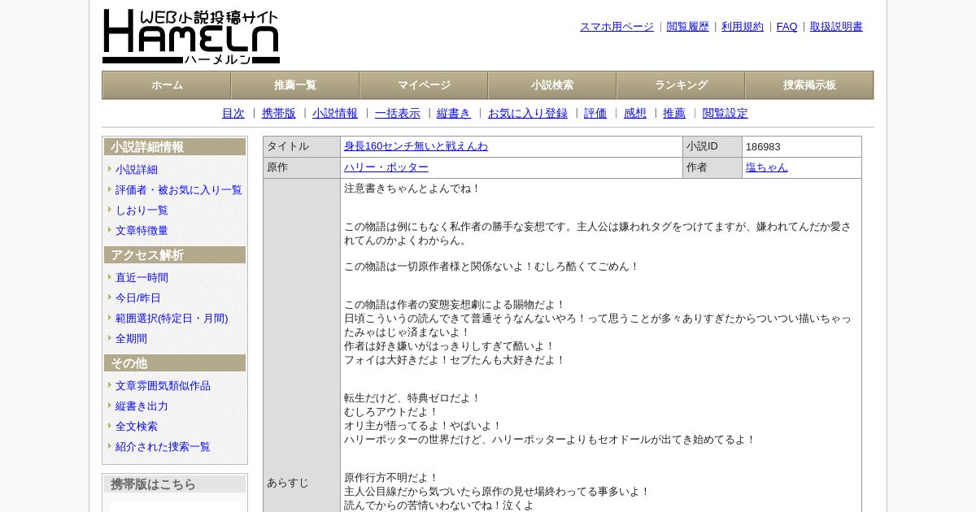Open original work ハリー・ポッター link
The height and width of the screenshot is (512, 976).
[386, 167]
